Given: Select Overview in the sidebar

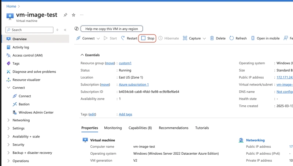Looking at the screenshot, I should (x=36, y=39).
